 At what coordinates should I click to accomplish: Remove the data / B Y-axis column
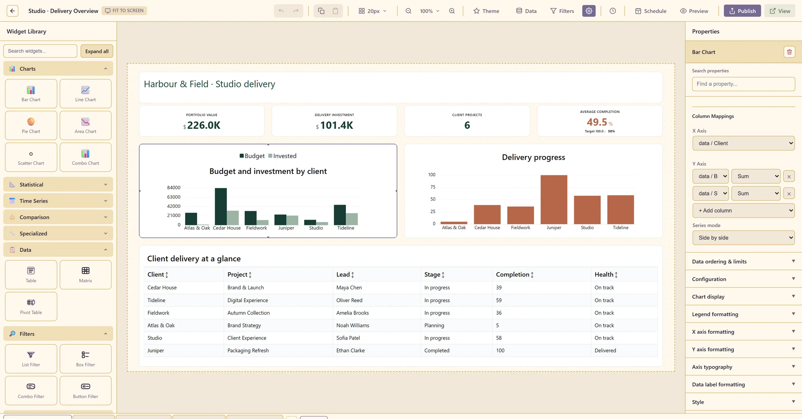[789, 176]
